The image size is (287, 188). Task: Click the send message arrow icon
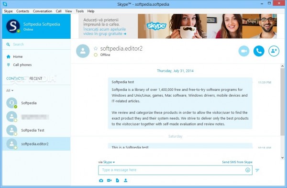click(x=257, y=170)
